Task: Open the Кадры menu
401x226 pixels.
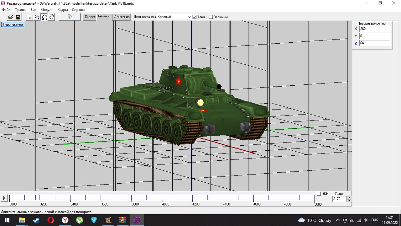Action: tap(63, 10)
